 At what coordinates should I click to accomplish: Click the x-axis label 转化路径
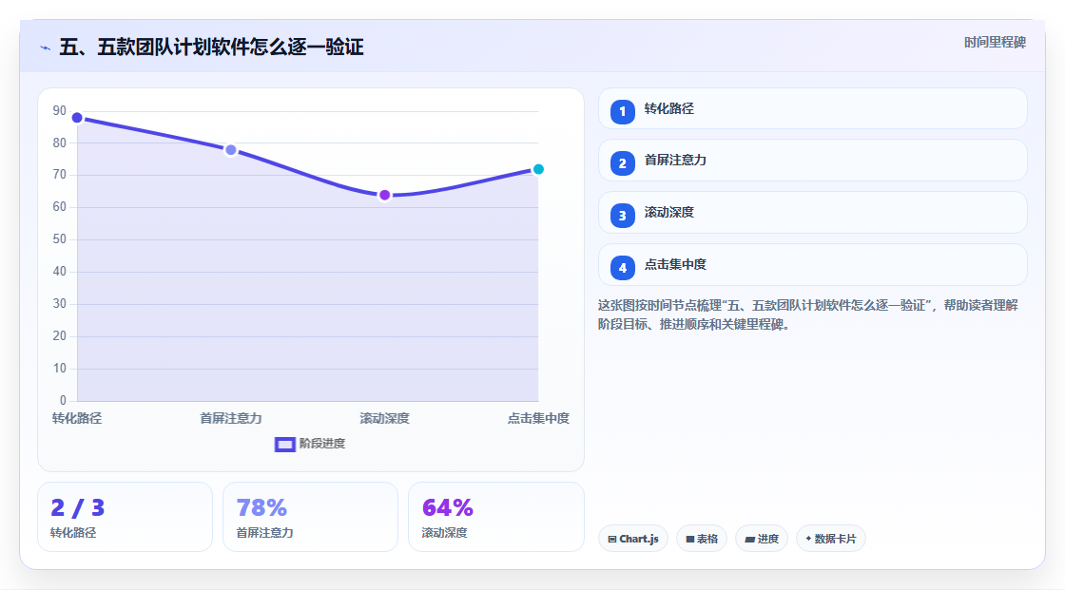click(x=77, y=418)
